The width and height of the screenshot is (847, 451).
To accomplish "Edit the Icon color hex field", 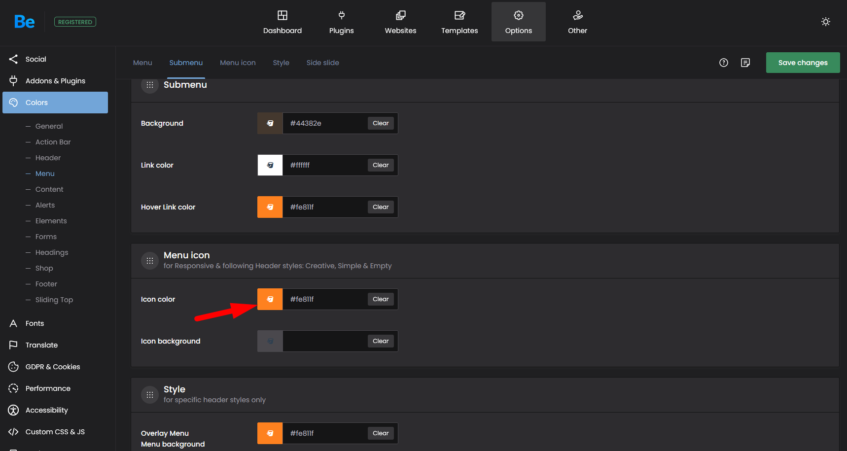I will (x=324, y=299).
